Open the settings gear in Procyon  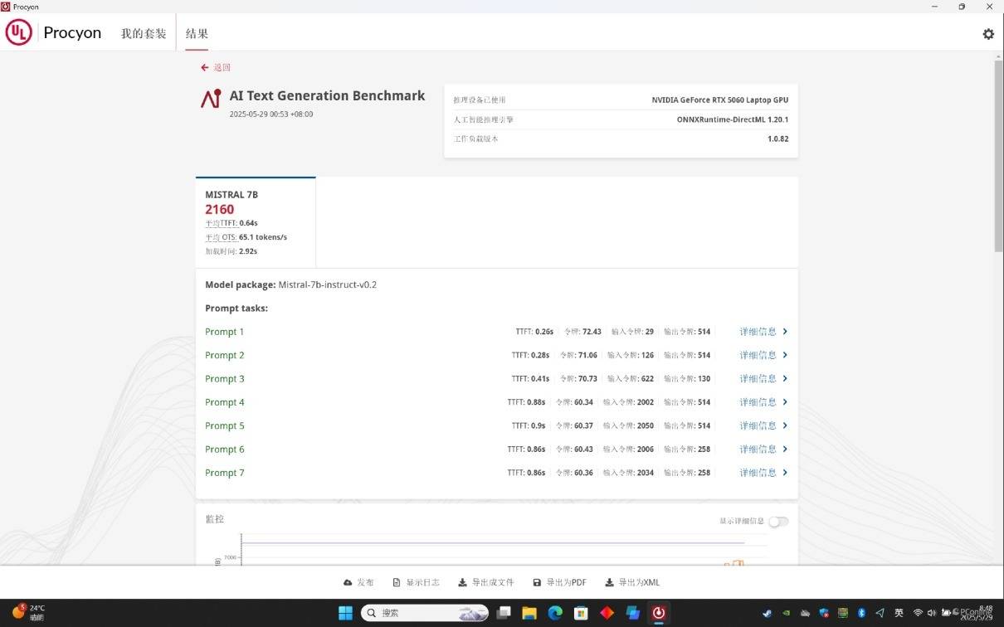click(x=987, y=34)
